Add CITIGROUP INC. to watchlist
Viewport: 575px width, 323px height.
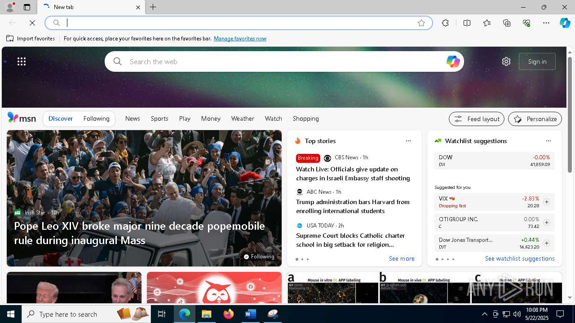click(547, 223)
